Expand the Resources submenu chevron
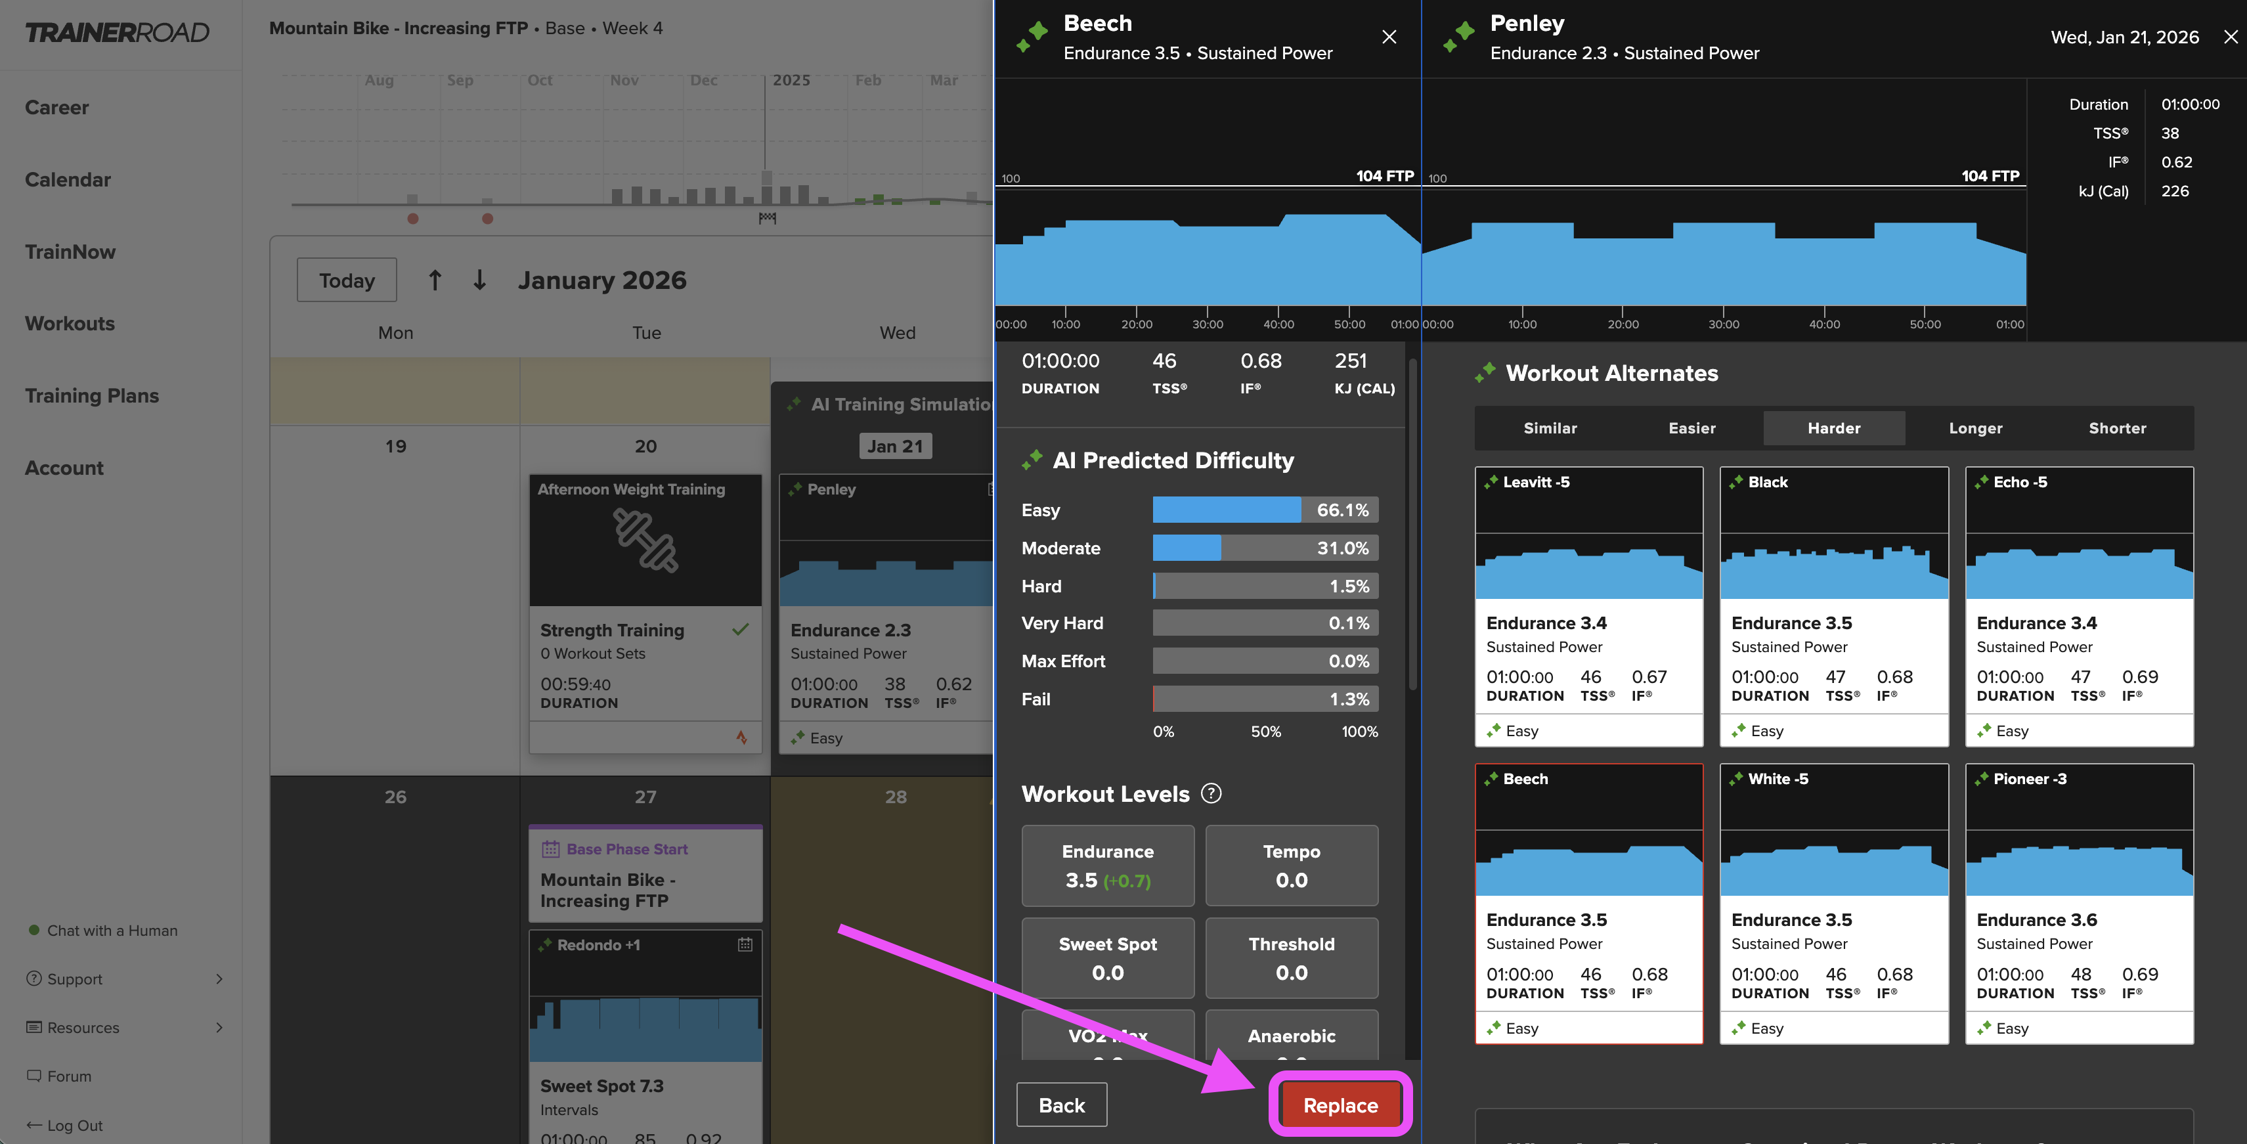Image resolution: width=2247 pixels, height=1144 pixels. tap(219, 1028)
